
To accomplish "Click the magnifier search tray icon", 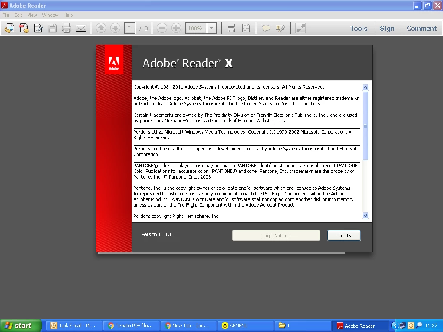I will [x=419, y=325].
